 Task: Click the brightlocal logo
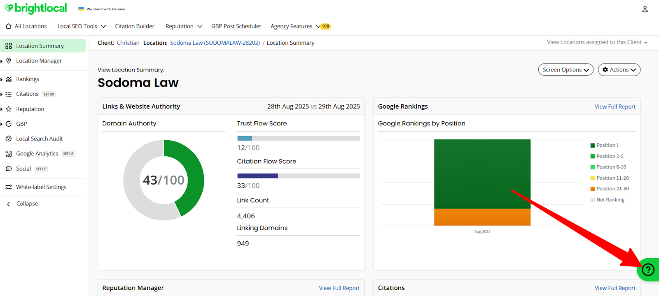tap(36, 9)
